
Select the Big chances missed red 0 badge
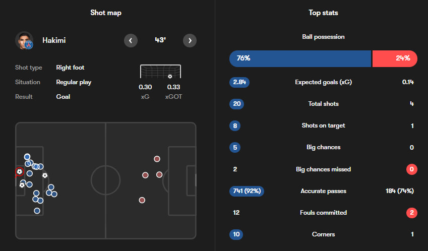click(412, 169)
